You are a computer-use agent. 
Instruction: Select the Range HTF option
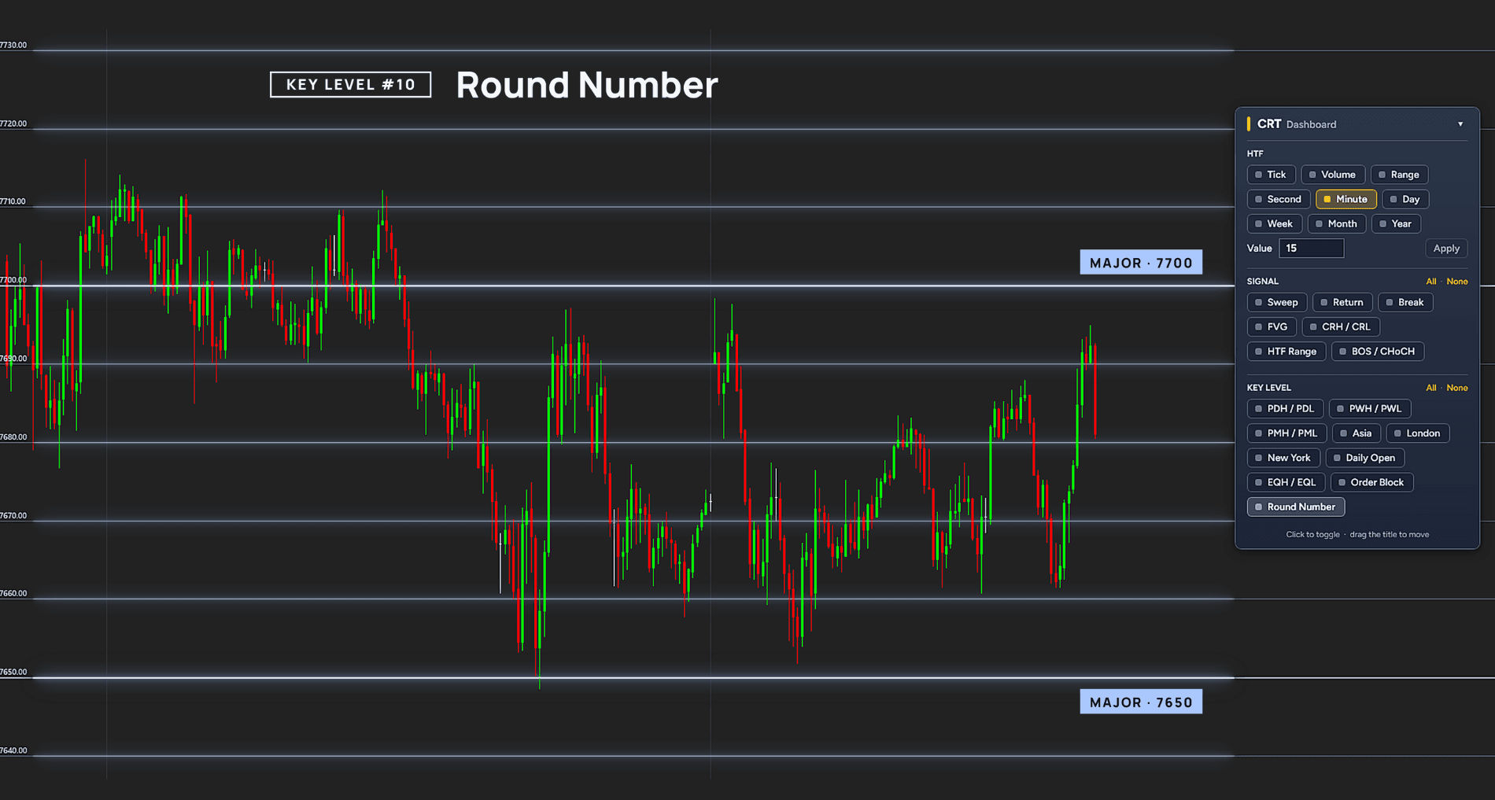(1399, 175)
